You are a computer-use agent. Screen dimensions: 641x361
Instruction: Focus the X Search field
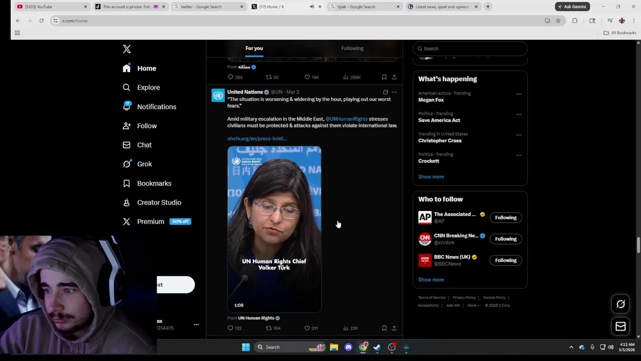[x=470, y=49]
